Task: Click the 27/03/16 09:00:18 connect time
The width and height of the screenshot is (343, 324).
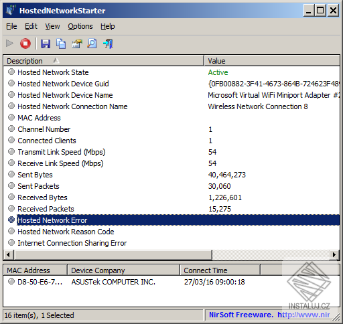Action: click(214, 282)
